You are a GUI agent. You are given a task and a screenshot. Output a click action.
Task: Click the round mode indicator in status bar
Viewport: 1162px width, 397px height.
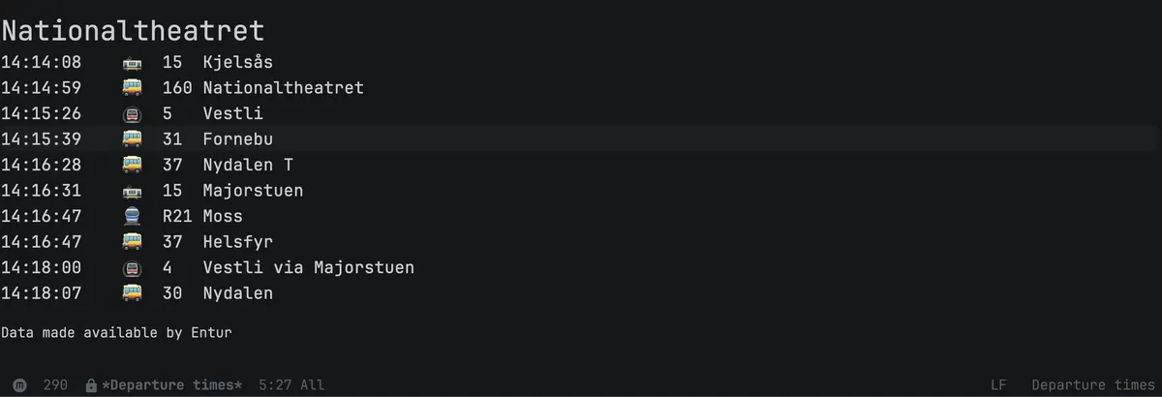[19, 385]
